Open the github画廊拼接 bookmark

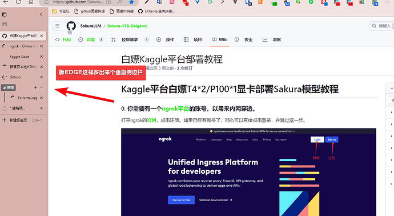coord(90,11)
